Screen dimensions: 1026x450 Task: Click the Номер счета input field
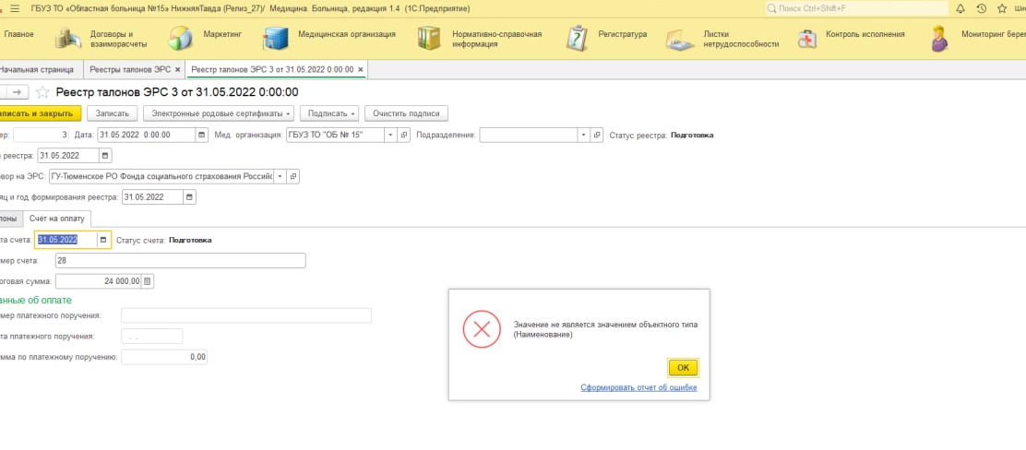tap(180, 261)
